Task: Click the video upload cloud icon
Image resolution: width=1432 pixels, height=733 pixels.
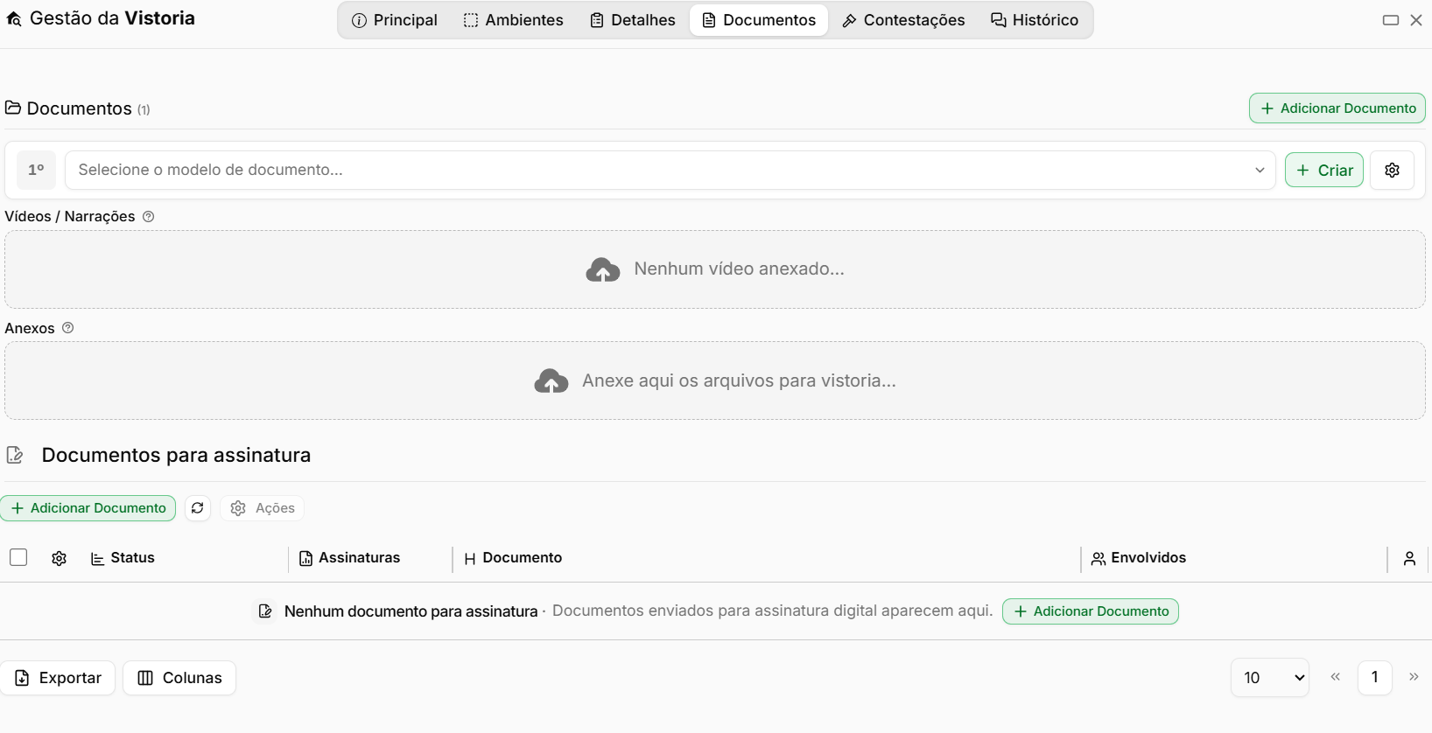Action: coord(602,269)
